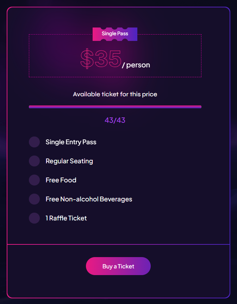Viewport: 237px width, 304px height.
Task: Click the round icon beside 1 Raffle Ticket
Action: pyautogui.click(x=34, y=218)
